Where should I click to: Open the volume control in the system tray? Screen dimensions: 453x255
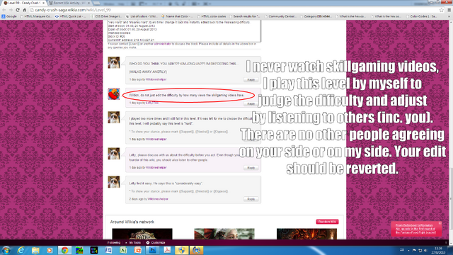point(425,250)
